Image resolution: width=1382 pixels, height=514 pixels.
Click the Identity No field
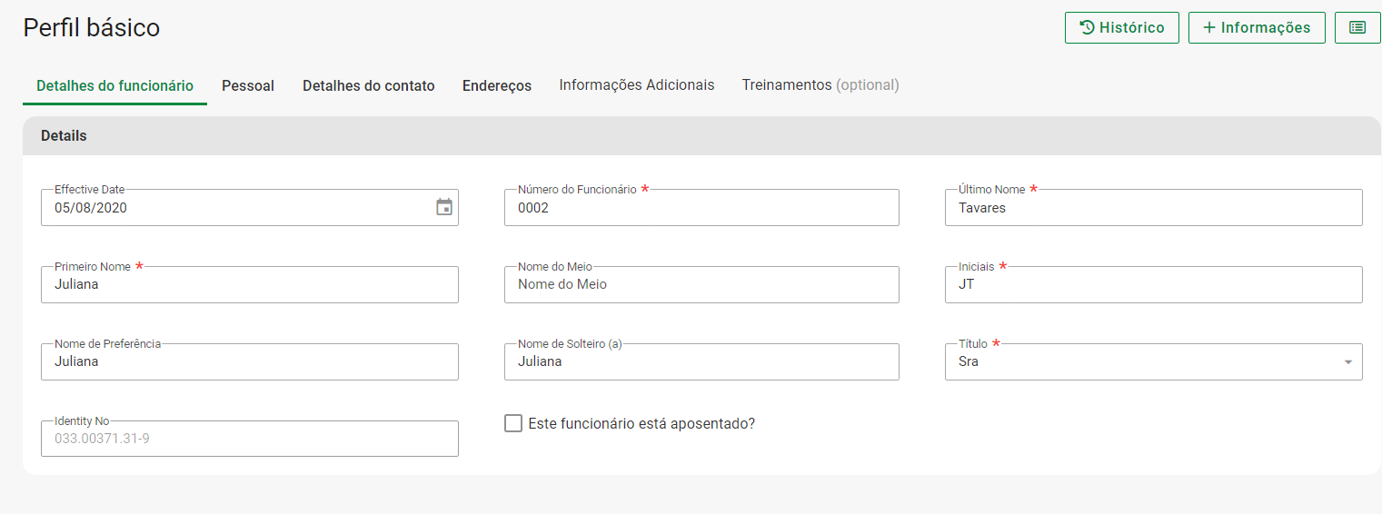point(249,440)
